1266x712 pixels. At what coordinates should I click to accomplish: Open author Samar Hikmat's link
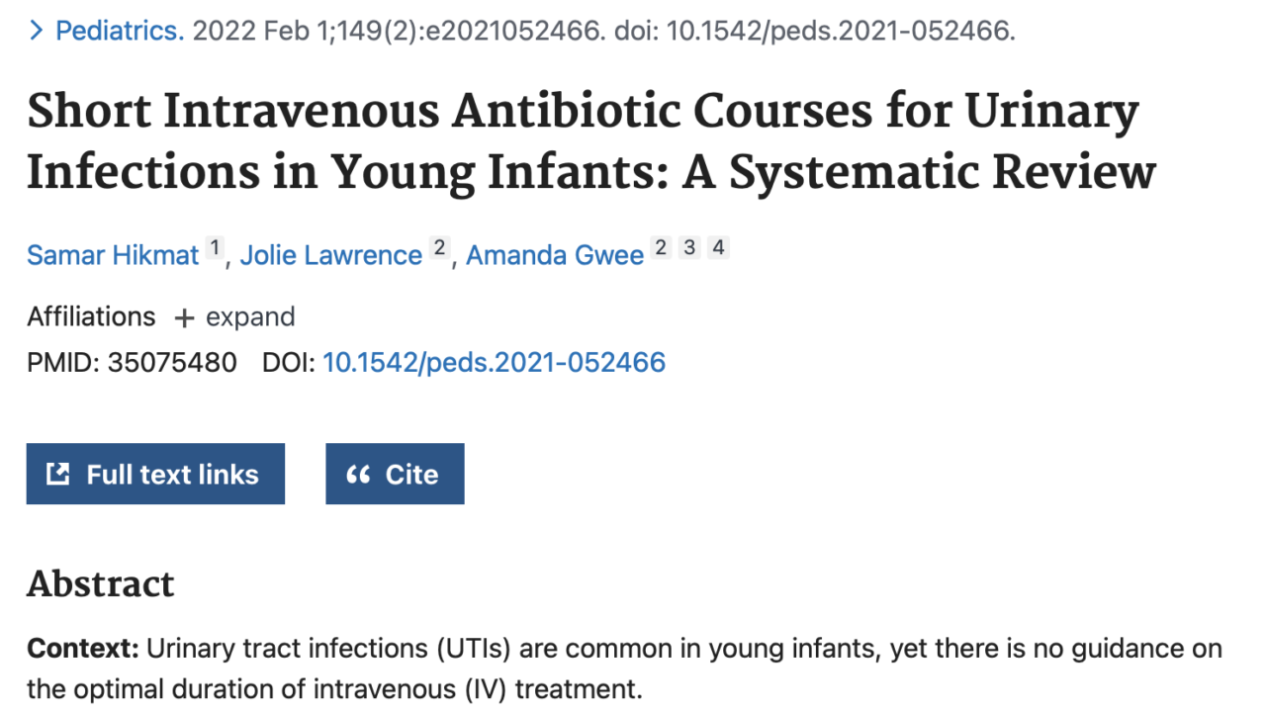pyautogui.click(x=113, y=255)
